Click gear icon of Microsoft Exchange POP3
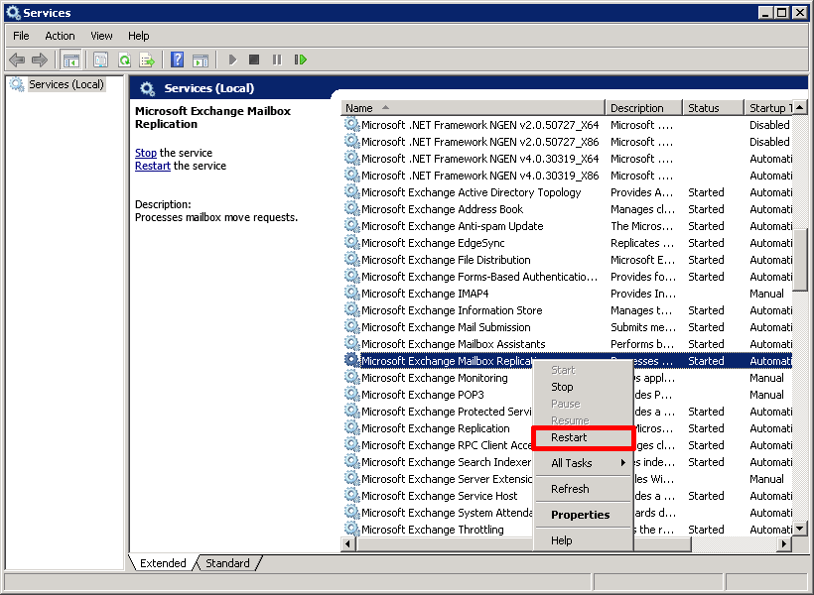Viewport: 814px width, 595px height. [352, 395]
